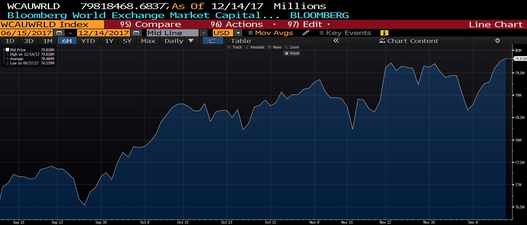
Task: Click the 80M y-axis label
Action: tap(518, 50)
